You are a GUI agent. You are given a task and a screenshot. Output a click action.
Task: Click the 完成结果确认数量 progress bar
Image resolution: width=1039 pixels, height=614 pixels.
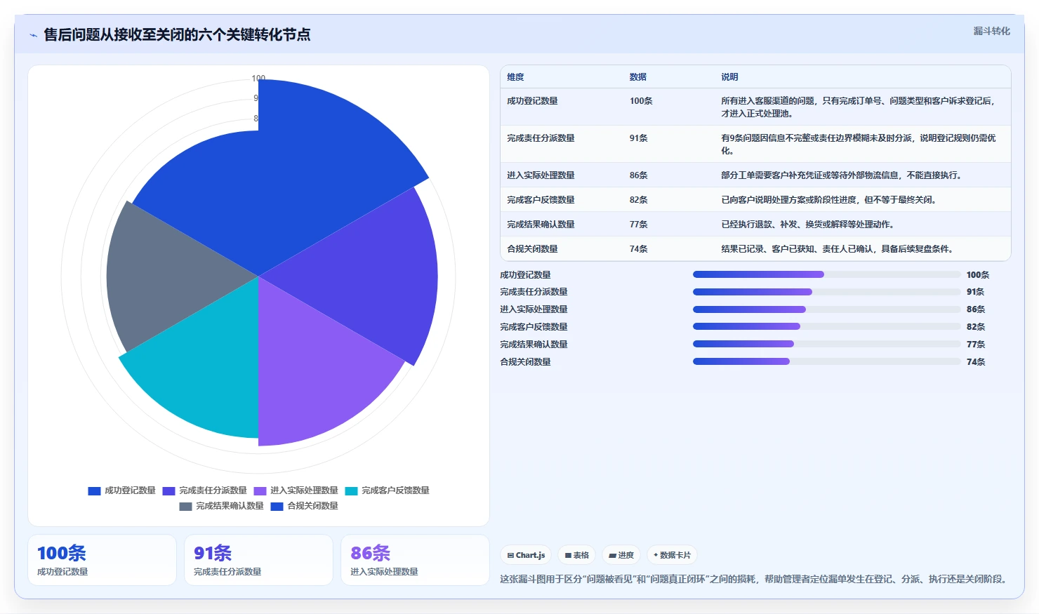(826, 344)
